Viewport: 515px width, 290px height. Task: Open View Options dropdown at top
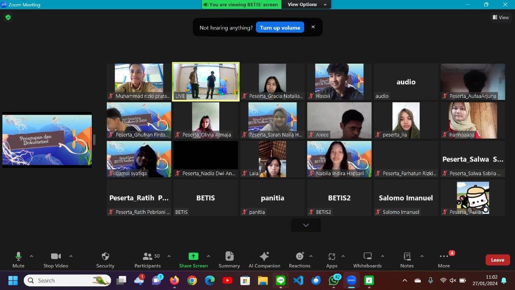(x=306, y=4)
